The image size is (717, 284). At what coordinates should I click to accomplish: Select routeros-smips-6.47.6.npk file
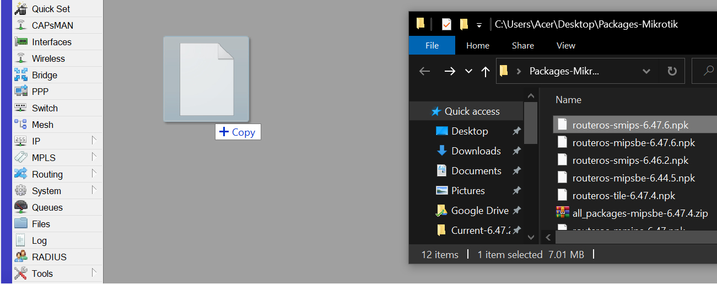click(630, 125)
